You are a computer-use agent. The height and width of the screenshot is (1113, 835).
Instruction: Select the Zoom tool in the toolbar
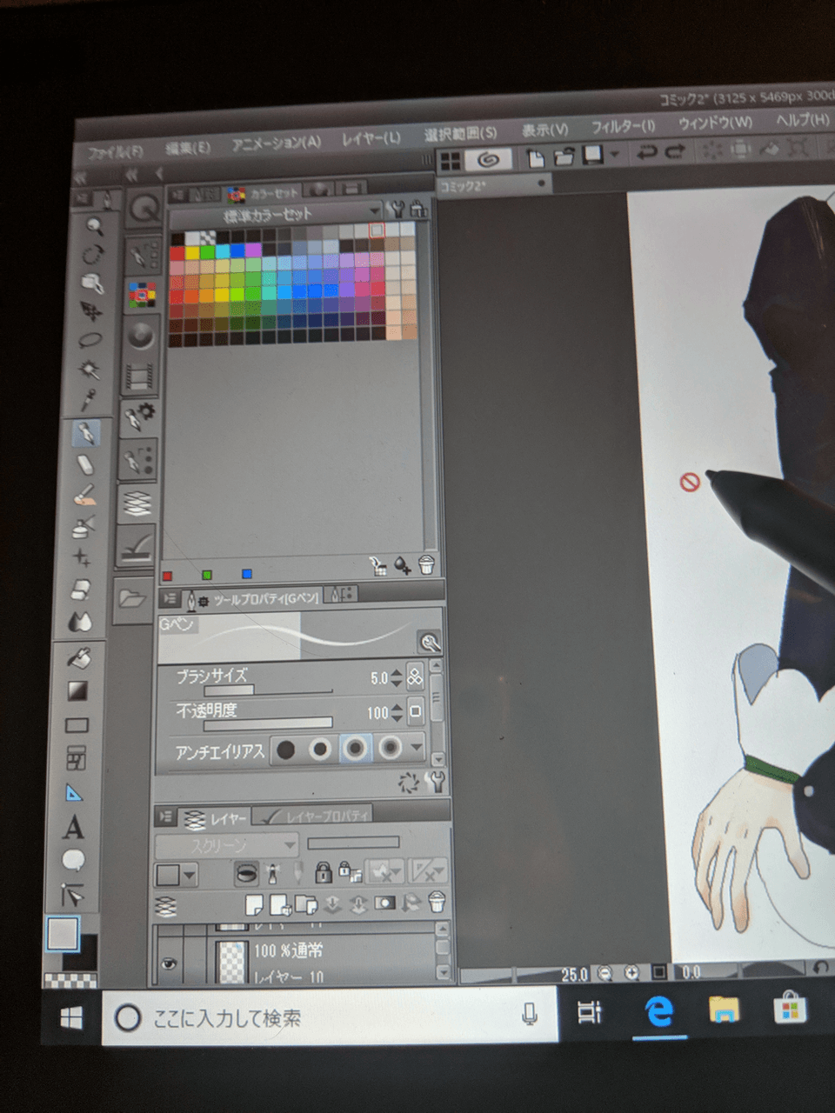pyautogui.click(x=93, y=225)
